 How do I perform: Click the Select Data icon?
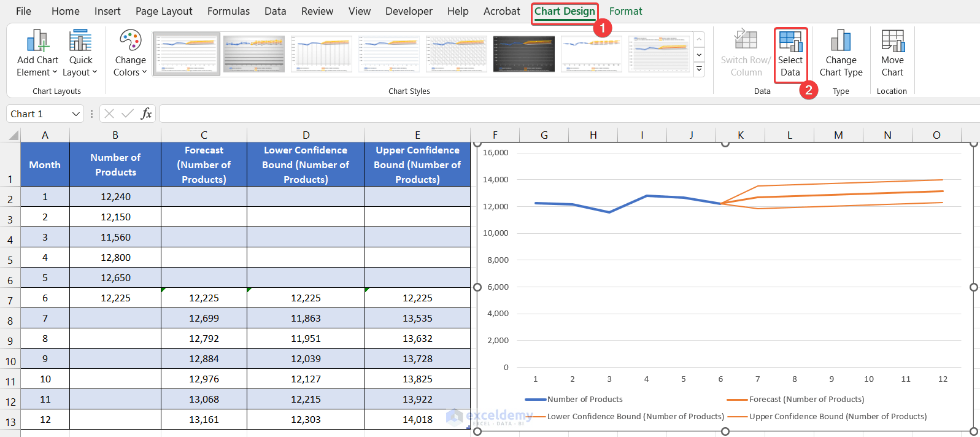click(x=790, y=42)
